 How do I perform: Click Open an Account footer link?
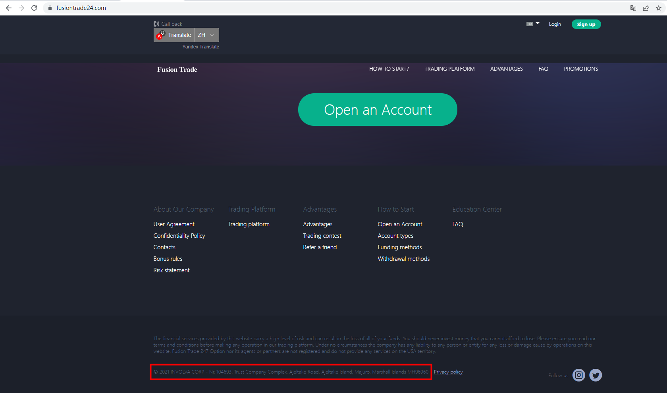click(x=400, y=224)
